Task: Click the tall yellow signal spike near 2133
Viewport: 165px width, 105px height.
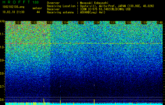Action: [x=44, y=102]
